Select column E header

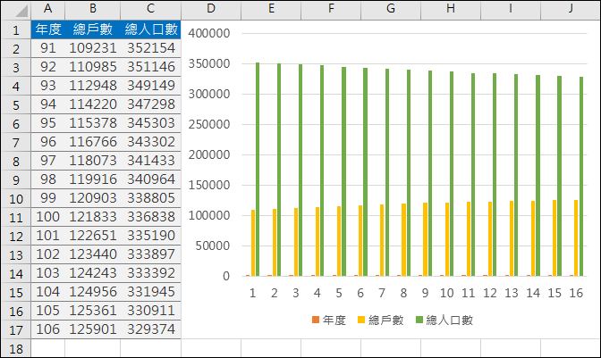271,10
